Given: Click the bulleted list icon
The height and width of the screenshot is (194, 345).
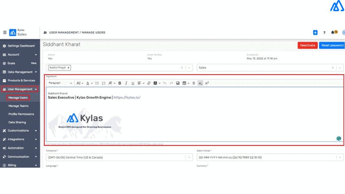Looking at the screenshot, I should (x=97, y=83).
